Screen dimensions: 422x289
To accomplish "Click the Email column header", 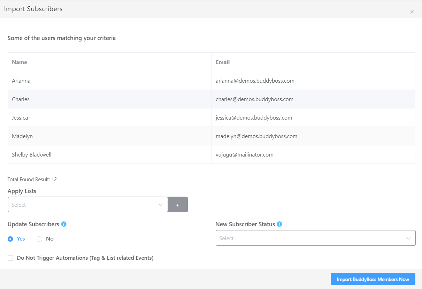I will (x=223, y=62).
